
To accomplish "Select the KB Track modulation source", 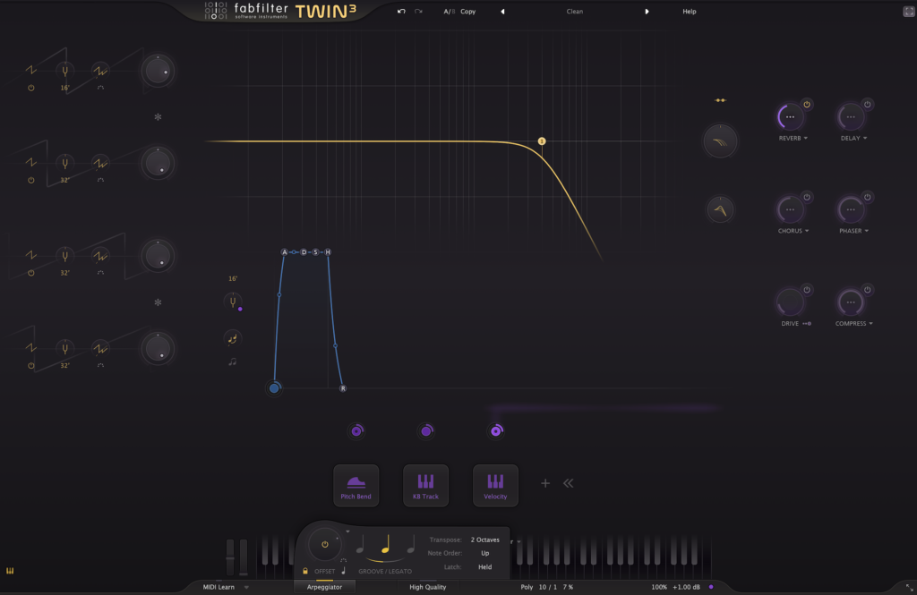I will [x=425, y=486].
